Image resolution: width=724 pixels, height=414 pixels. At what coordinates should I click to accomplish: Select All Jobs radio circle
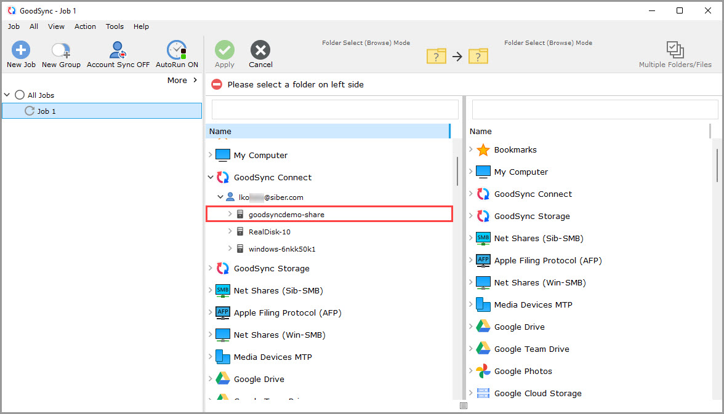tap(20, 95)
